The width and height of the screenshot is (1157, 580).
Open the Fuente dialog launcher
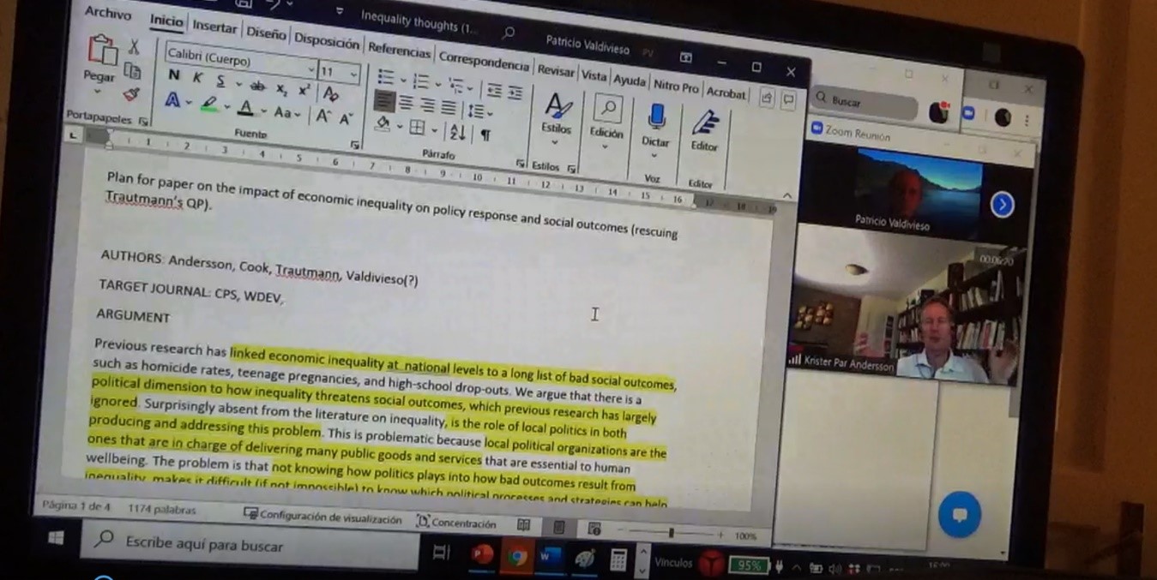[x=354, y=146]
